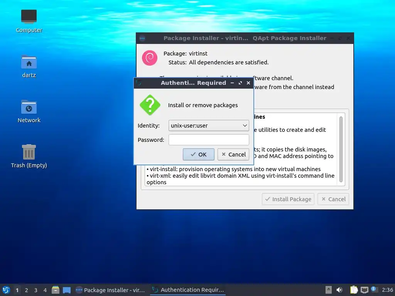
Task: Launch file manager from taskbar
Action: click(56, 290)
